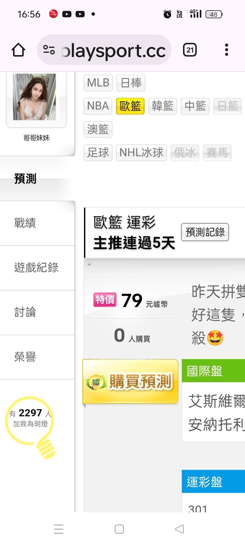The width and height of the screenshot is (245, 546).
Task: Select the NBA league filter
Action: tap(98, 106)
